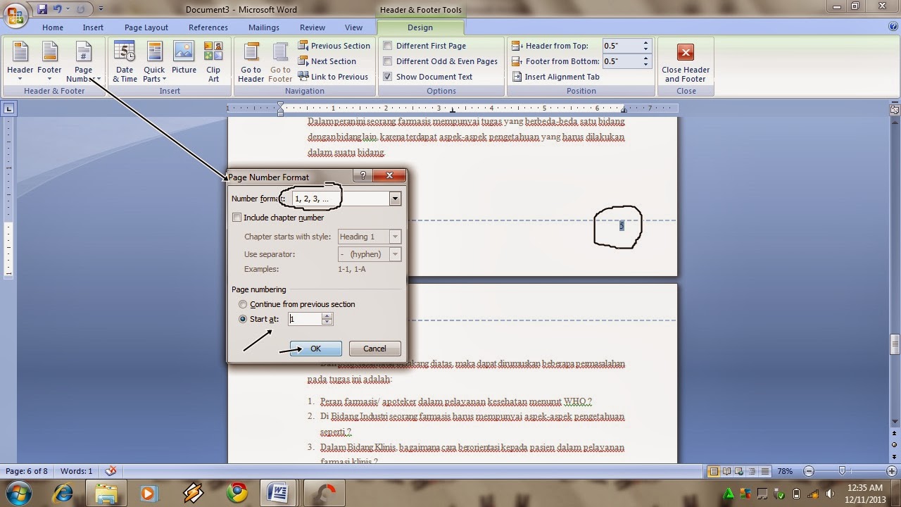Click OK in Page Number Format dialog

(316, 349)
